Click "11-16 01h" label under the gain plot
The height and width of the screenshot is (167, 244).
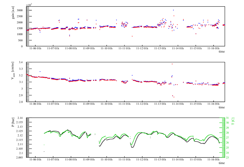pos(213,48)
